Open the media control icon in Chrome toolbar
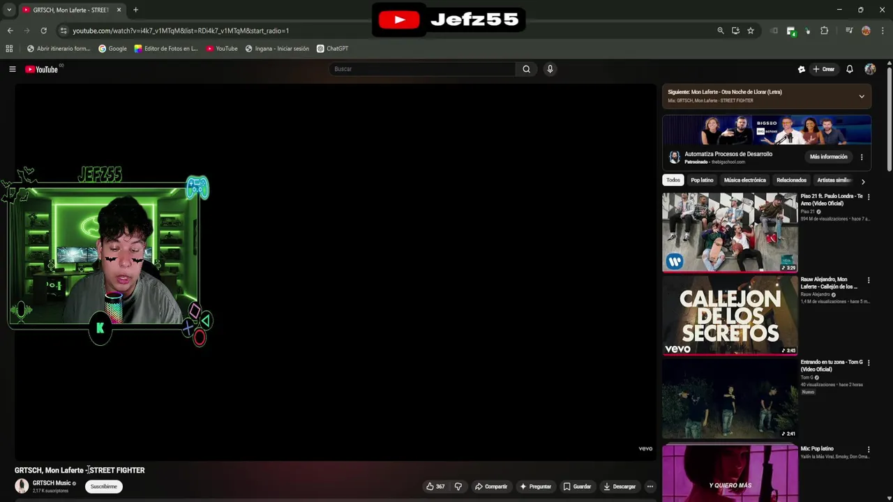Image resolution: width=893 pixels, height=502 pixels. pyautogui.click(x=849, y=31)
